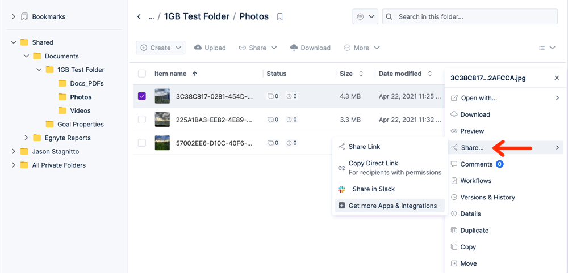
Task: Click the Copy Direct Link icon
Action: 341,168
